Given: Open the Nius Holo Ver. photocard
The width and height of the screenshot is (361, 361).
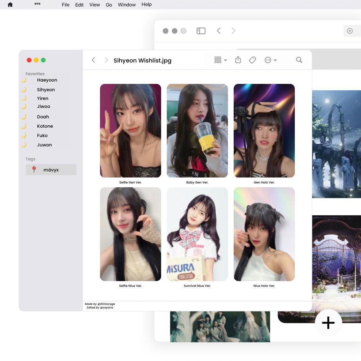Looking at the screenshot, I should pyautogui.click(x=264, y=234).
